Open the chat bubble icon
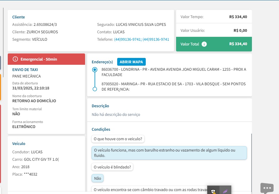 point(267,188)
